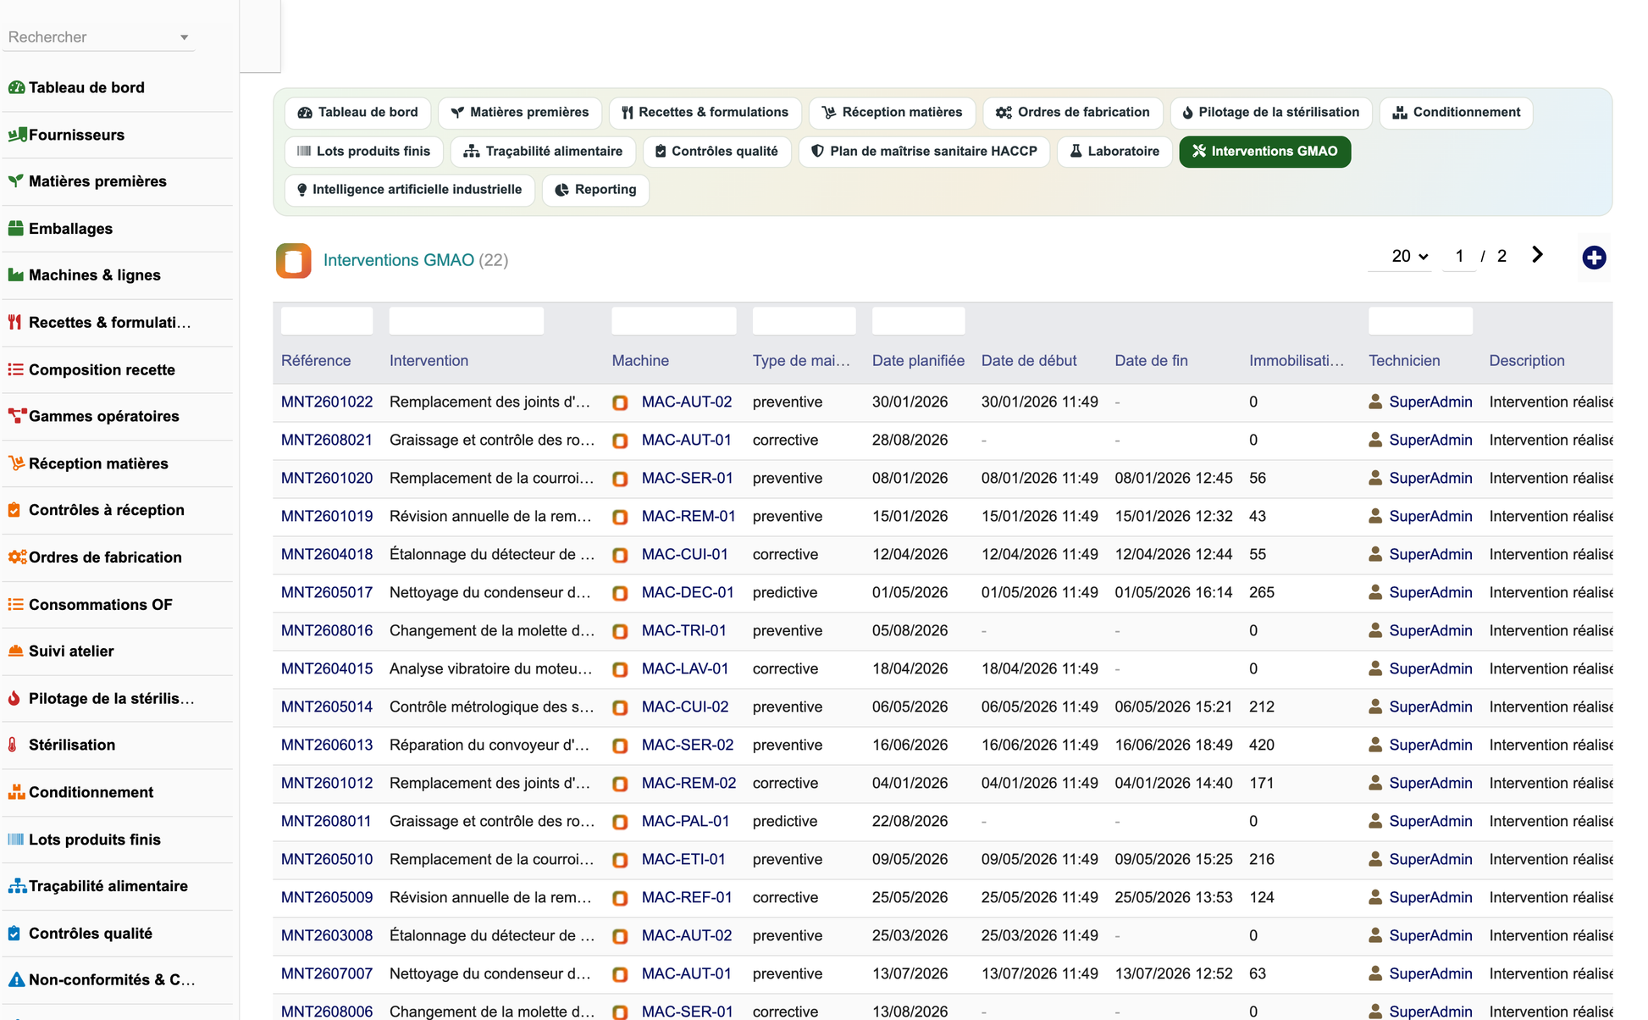The width and height of the screenshot is (1648, 1020).
Task: Click the Recettes & formulations sidebar utensils icon
Action: [x=14, y=322]
